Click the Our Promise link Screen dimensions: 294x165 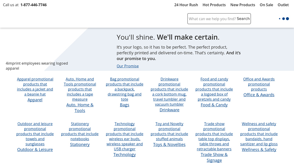(x=128, y=66)
